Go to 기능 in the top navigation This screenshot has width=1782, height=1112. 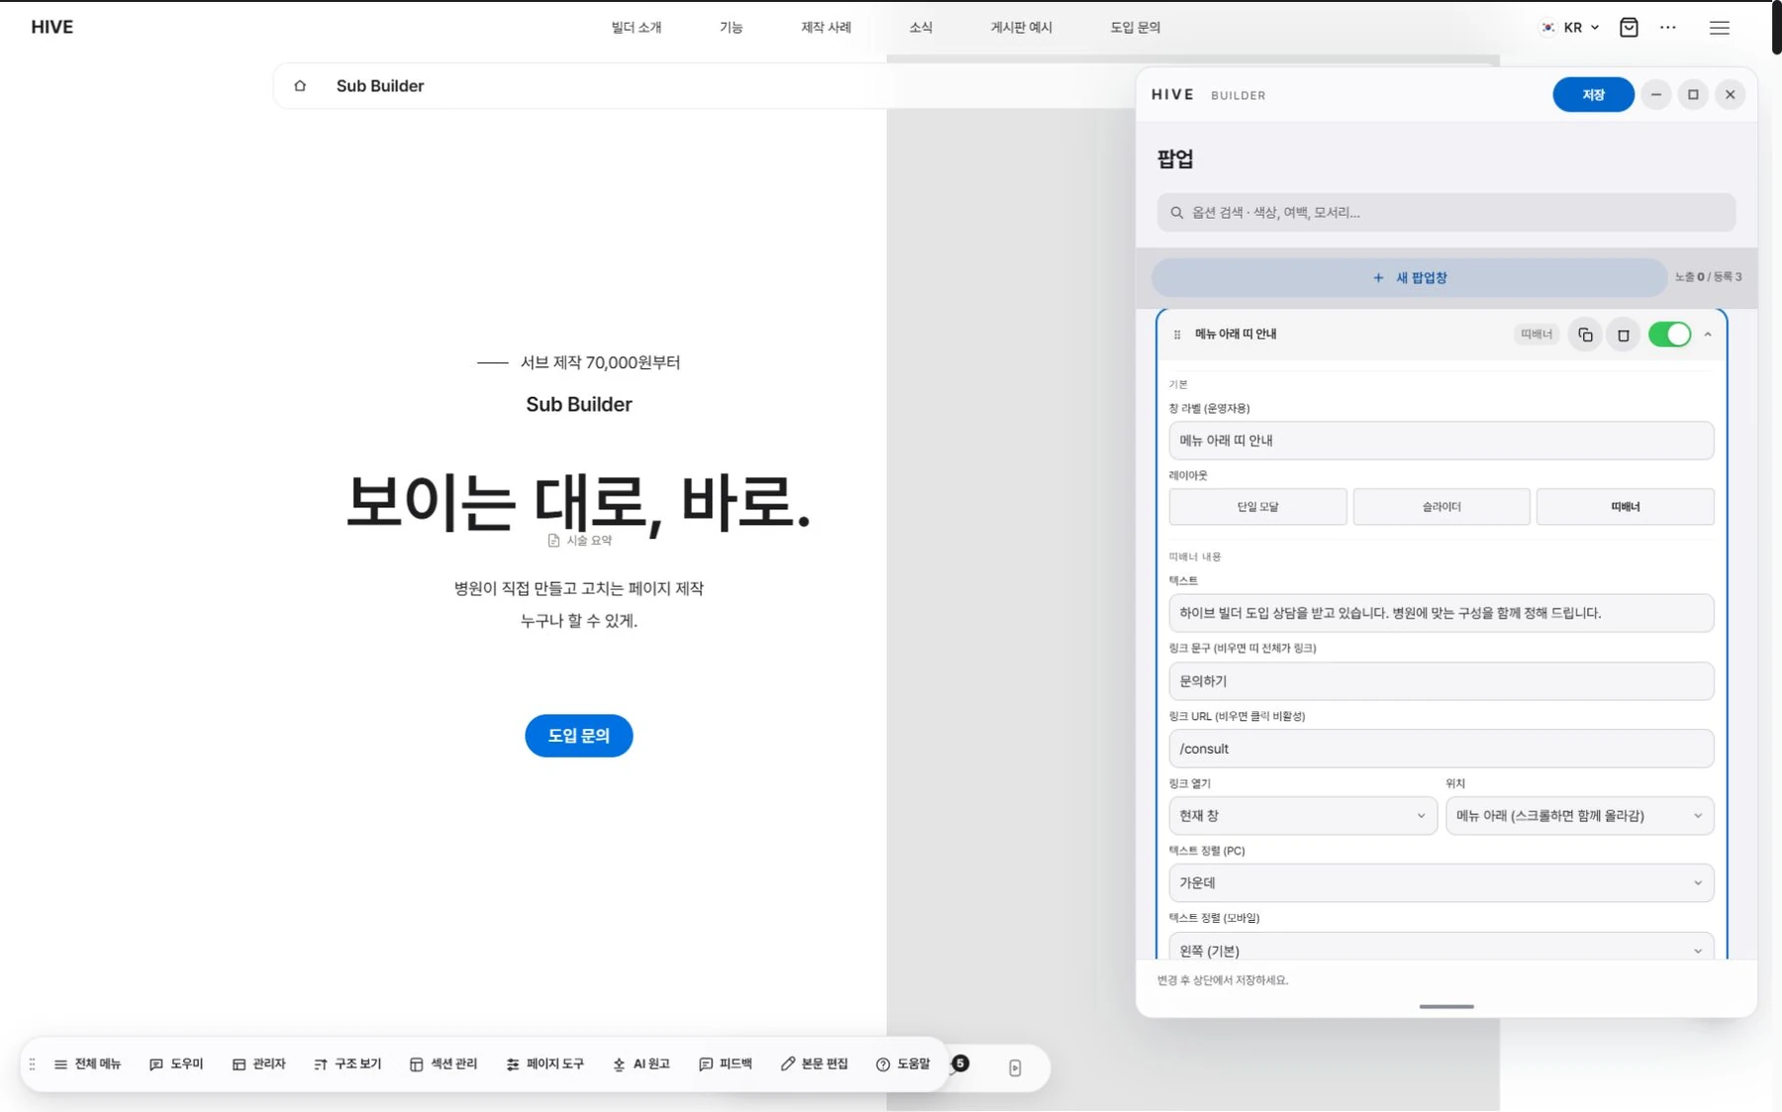tap(731, 28)
